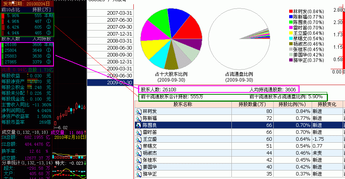
Task: Select the 2008-09-30 report date
Action: [x=110, y=55]
